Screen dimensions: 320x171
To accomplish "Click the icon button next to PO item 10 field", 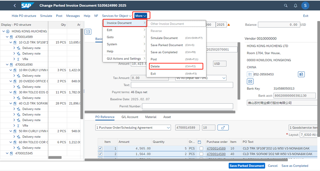I will [223, 127].
